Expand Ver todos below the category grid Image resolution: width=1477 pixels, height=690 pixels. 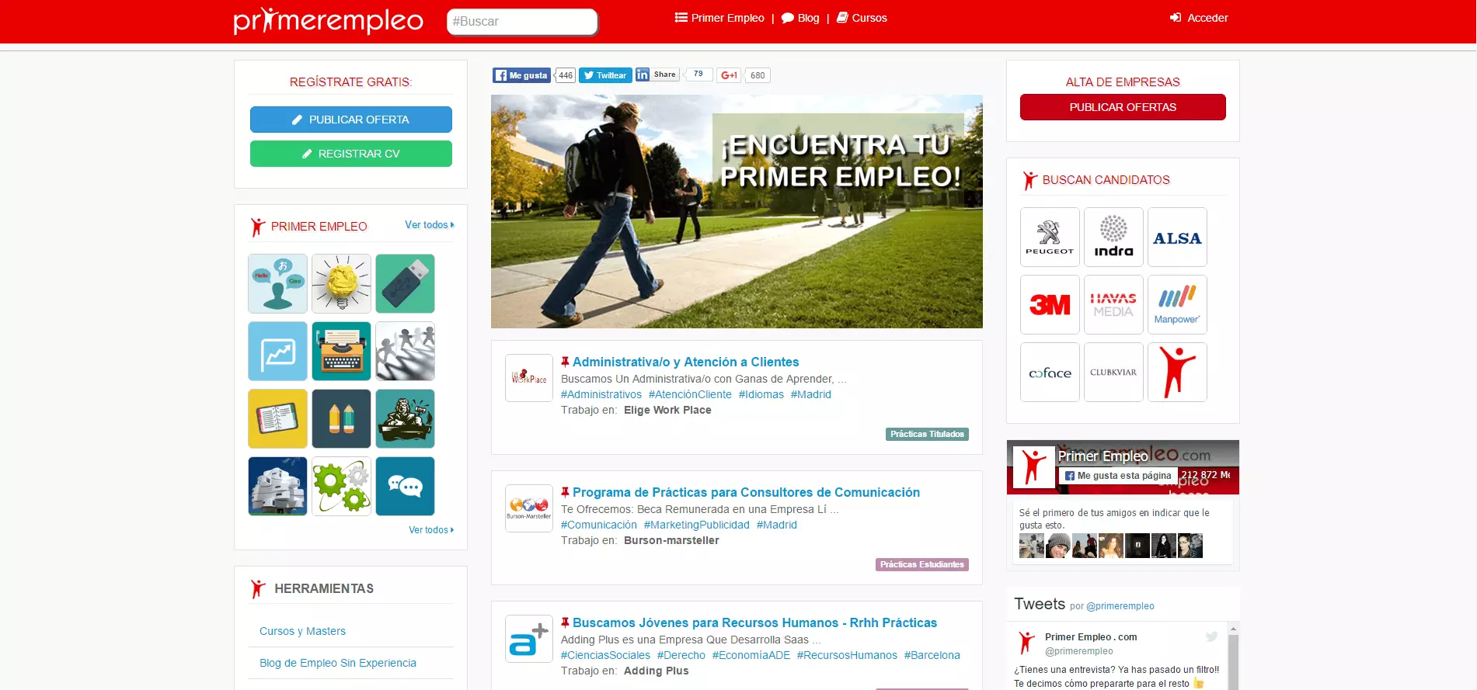click(x=430, y=530)
